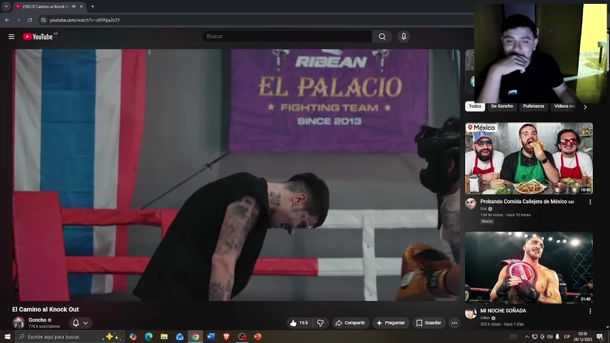Open the Goncho channel name link

[37, 320]
